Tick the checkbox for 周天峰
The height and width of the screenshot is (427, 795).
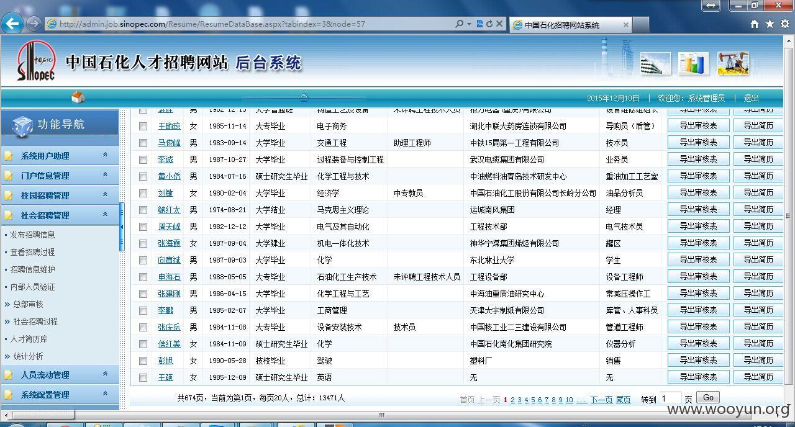143,227
